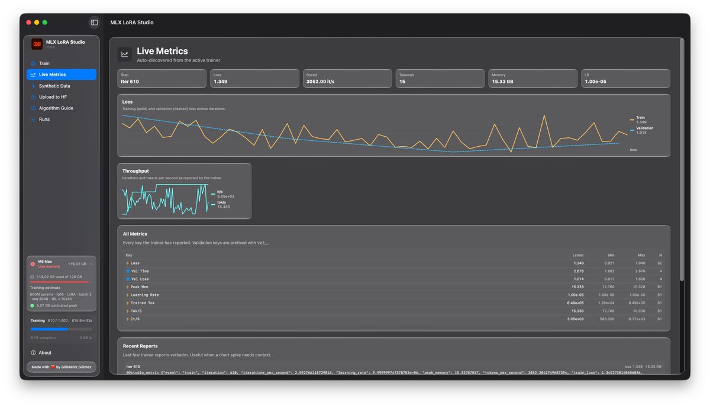Viewport: 710px width, 406px height.
Task: Click the LR 1.00e-05 card
Action: [625, 79]
